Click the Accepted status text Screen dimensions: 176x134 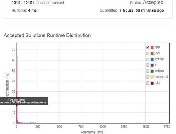click(x=153, y=3)
